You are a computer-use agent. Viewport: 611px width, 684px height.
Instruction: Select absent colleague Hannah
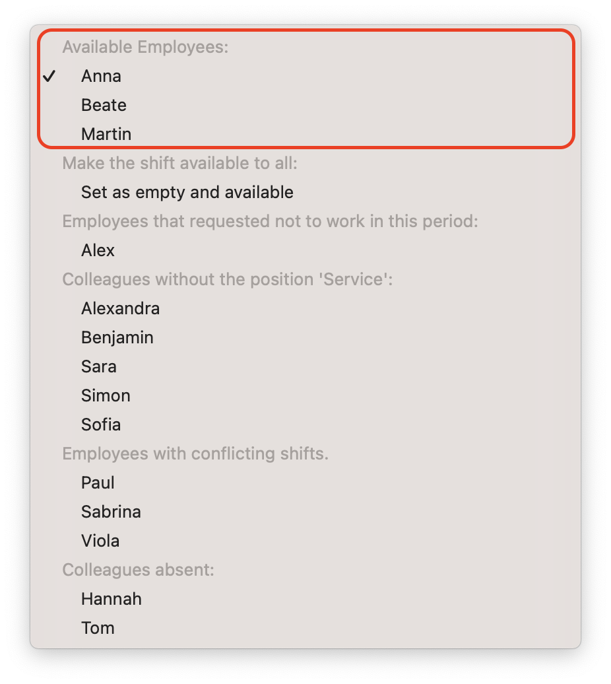(305, 599)
